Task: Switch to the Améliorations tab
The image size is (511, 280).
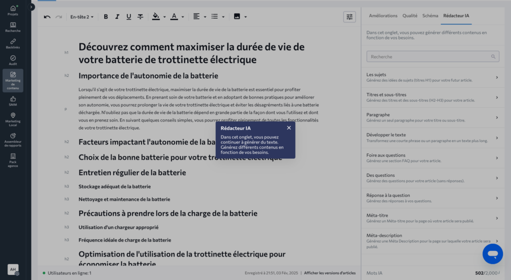Action: [x=383, y=15]
